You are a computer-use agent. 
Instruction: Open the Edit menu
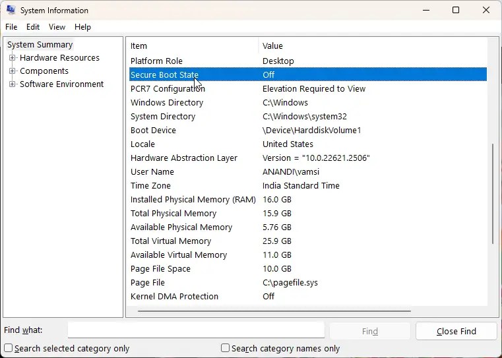point(33,27)
